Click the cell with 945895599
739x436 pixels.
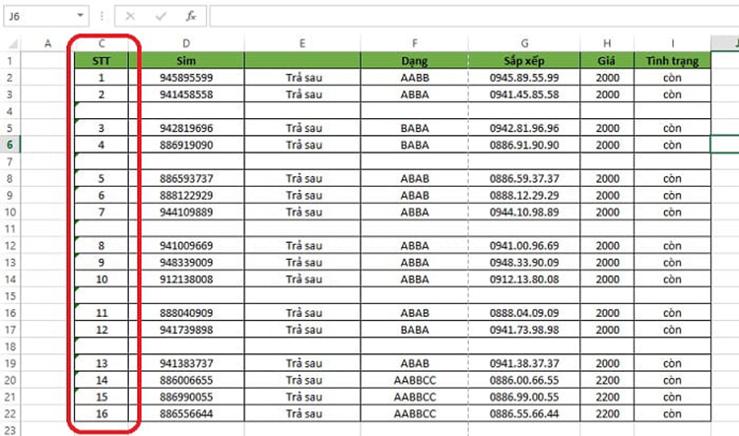(186, 77)
